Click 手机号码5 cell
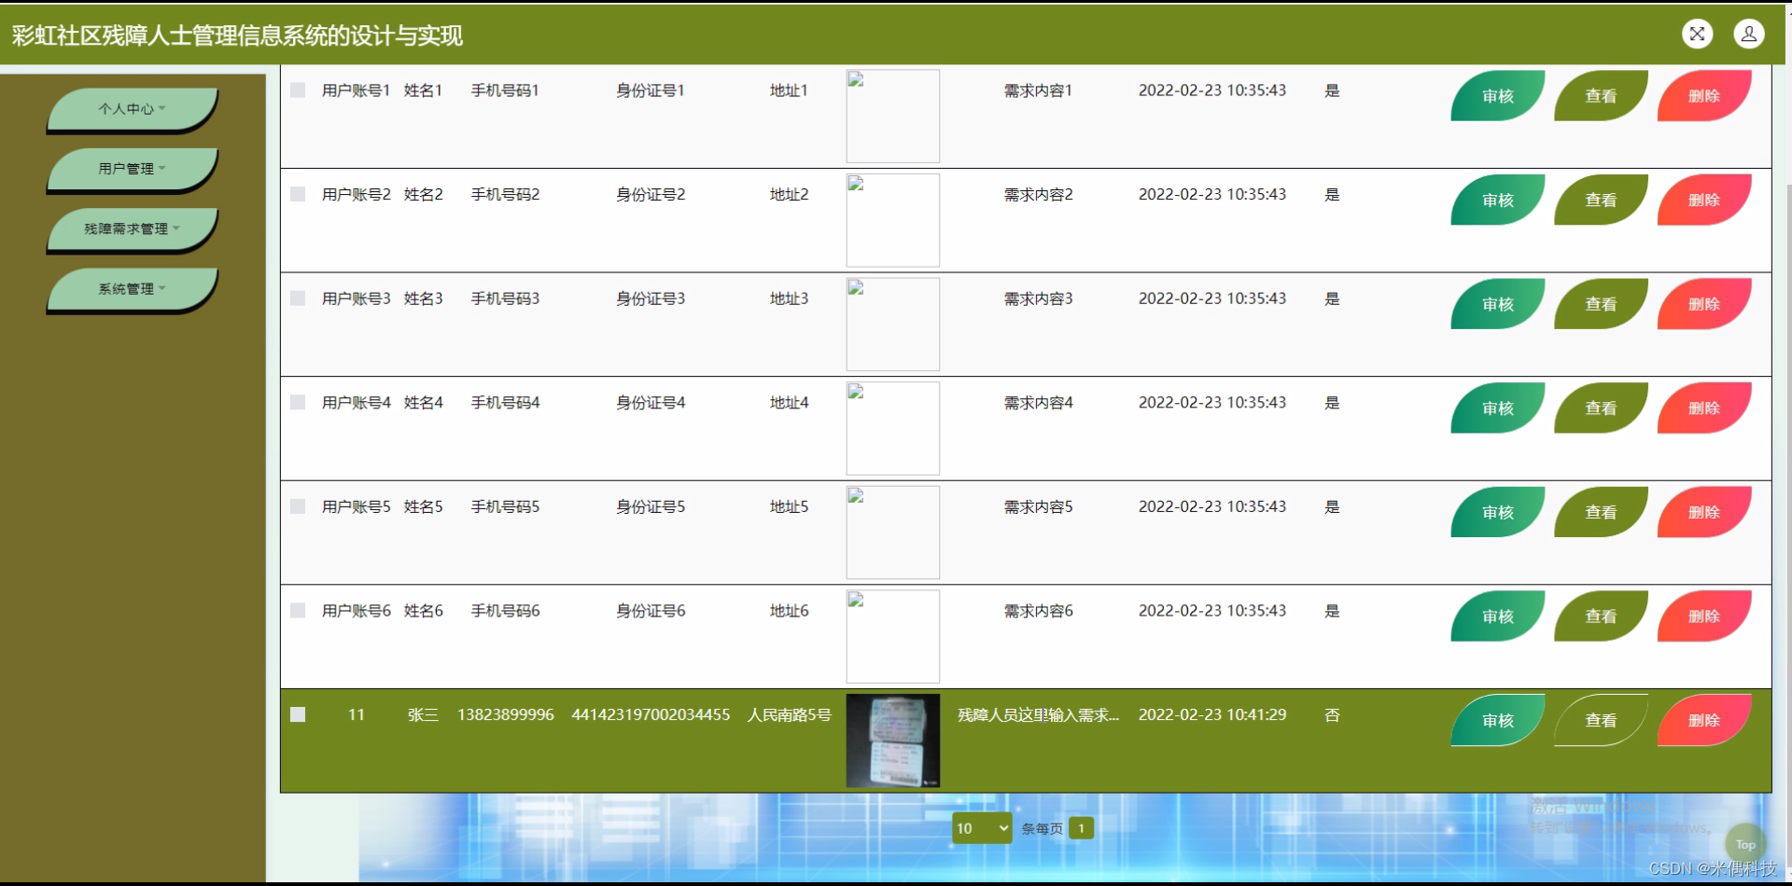Viewport: 1792px width, 886px height. (x=505, y=506)
